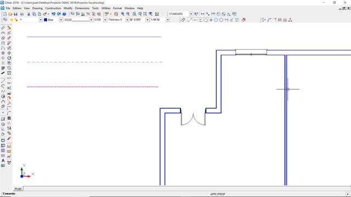Select the Text 'A' tool
Viewport: 351px width, 197px height.
[3, 160]
